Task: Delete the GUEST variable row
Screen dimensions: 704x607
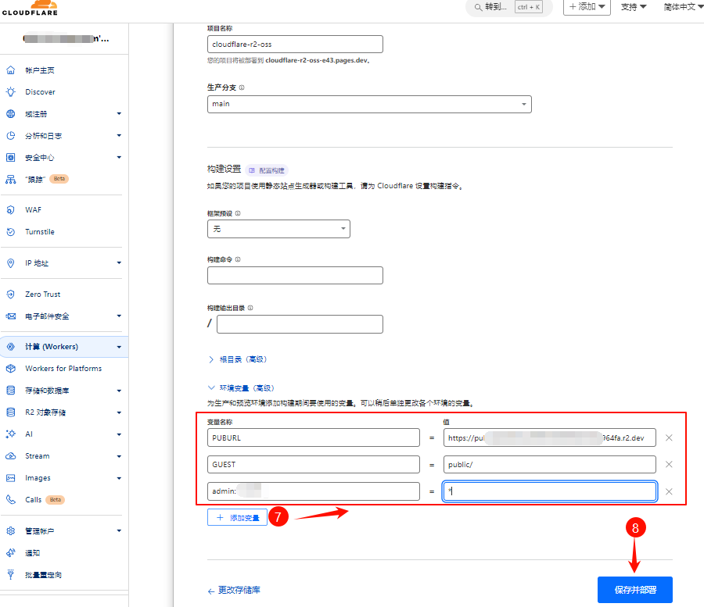Action: pos(669,465)
